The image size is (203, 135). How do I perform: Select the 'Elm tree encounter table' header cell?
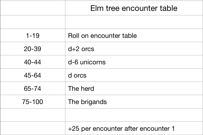134,8
